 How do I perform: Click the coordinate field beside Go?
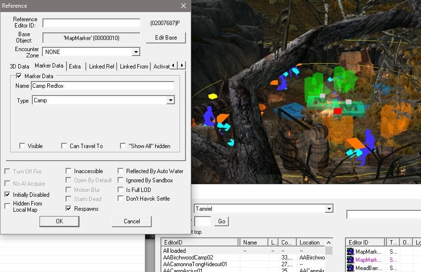click(x=202, y=221)
